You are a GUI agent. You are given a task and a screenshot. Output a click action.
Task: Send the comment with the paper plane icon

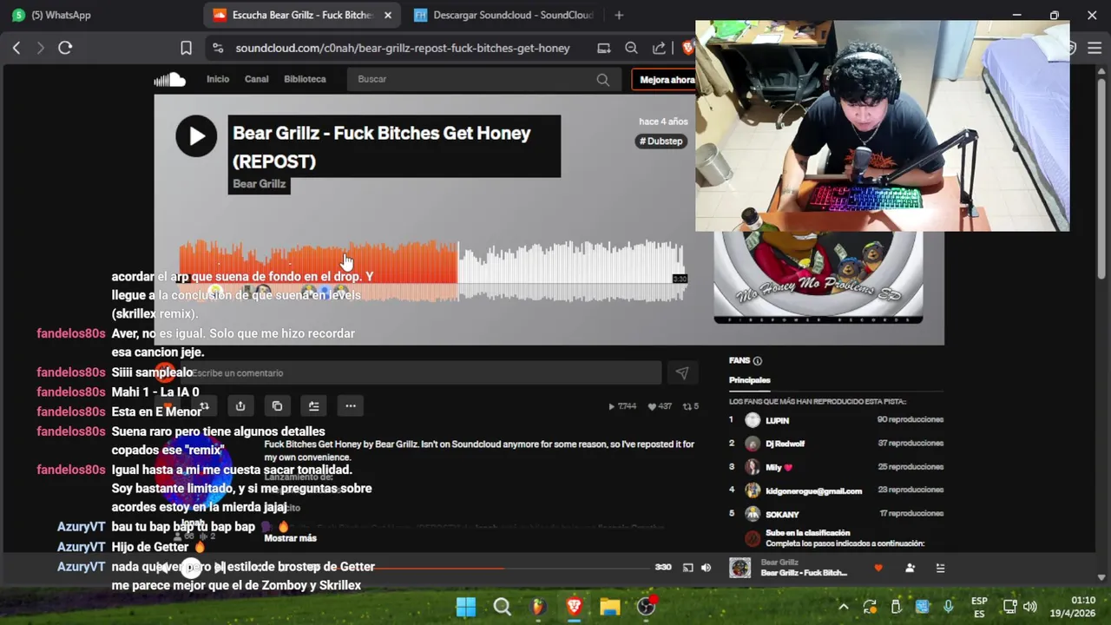point(681,373)
